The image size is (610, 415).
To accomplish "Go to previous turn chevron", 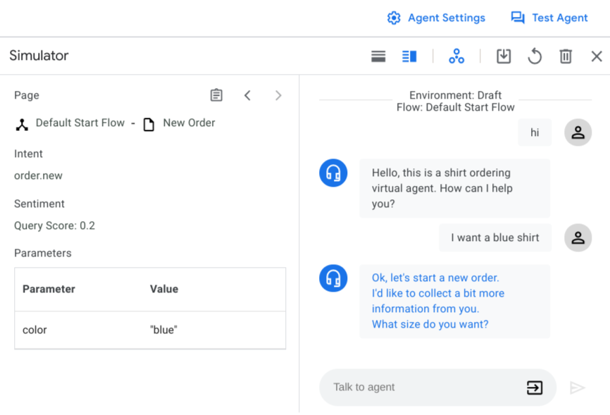I will tap(247, 95).
